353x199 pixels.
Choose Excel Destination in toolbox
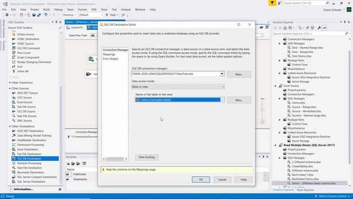click(x=28, y=149)
